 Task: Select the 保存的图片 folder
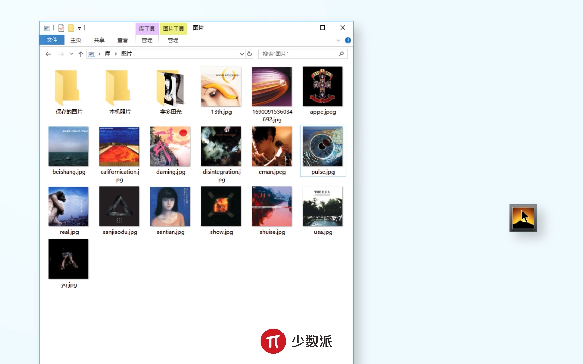(x=69, y=91)
